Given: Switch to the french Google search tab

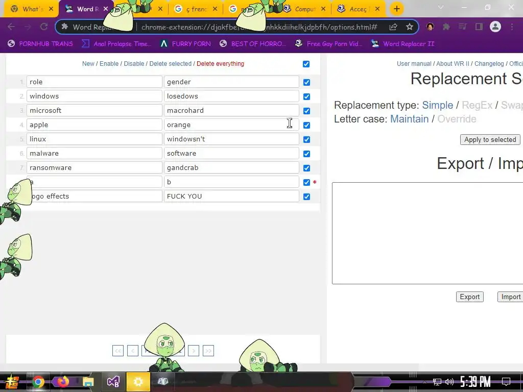Looking at the screenshot, I should pyautogui.click(x=197, y=9).
